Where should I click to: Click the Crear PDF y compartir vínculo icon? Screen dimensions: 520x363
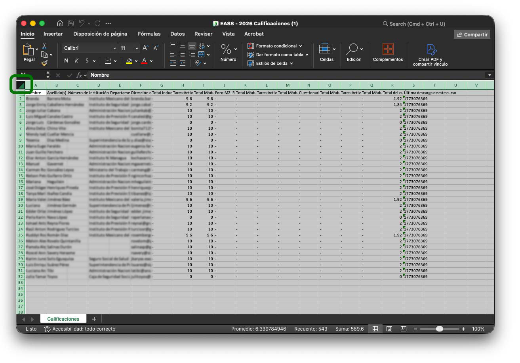(x=430, y=48)
